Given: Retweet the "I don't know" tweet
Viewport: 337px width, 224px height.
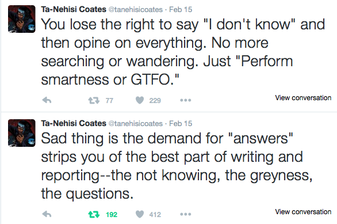Looking at the screenshot, I should [x=94, y=100].
